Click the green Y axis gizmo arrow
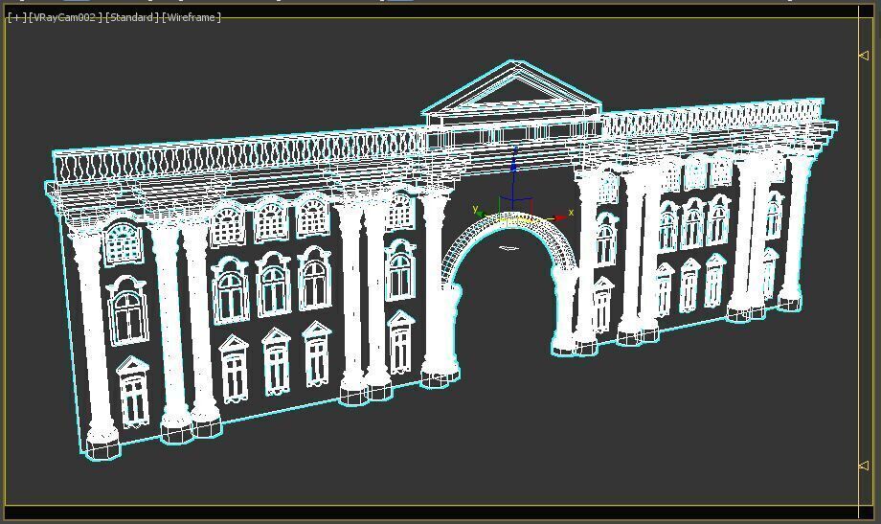 (479, 213)
